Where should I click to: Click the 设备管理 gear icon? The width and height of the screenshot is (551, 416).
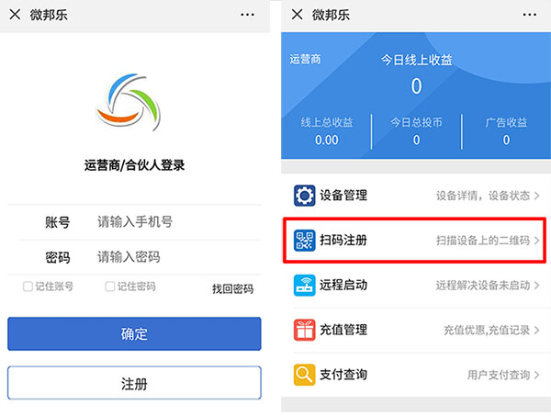[x=304, y=196]
